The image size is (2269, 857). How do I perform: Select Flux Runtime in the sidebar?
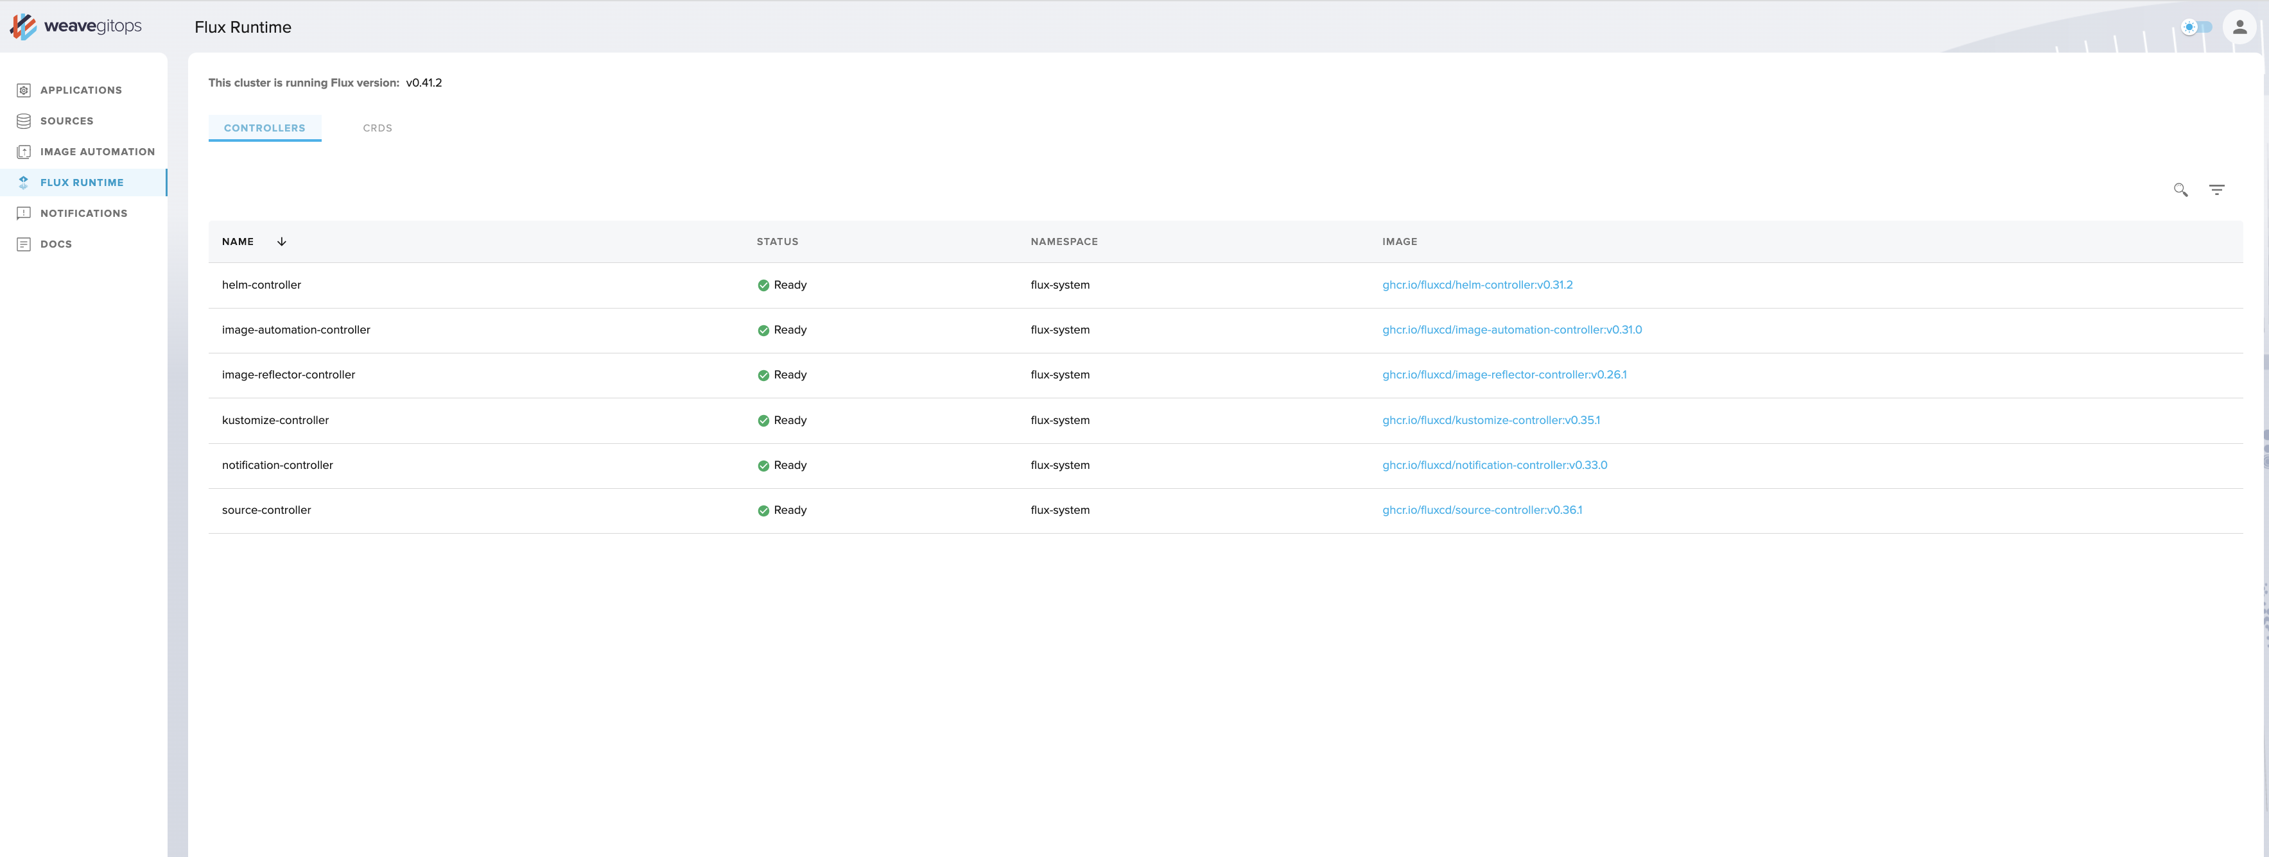(81, 182)
